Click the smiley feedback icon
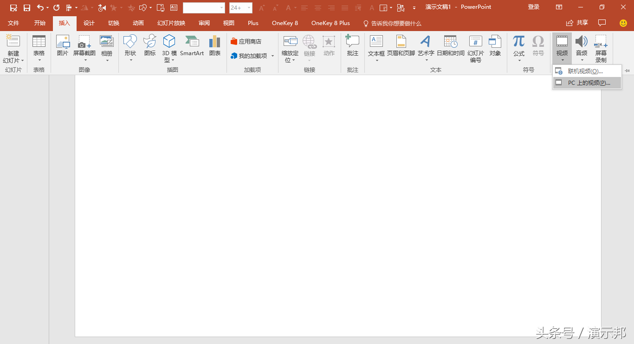 pos(623,23)
